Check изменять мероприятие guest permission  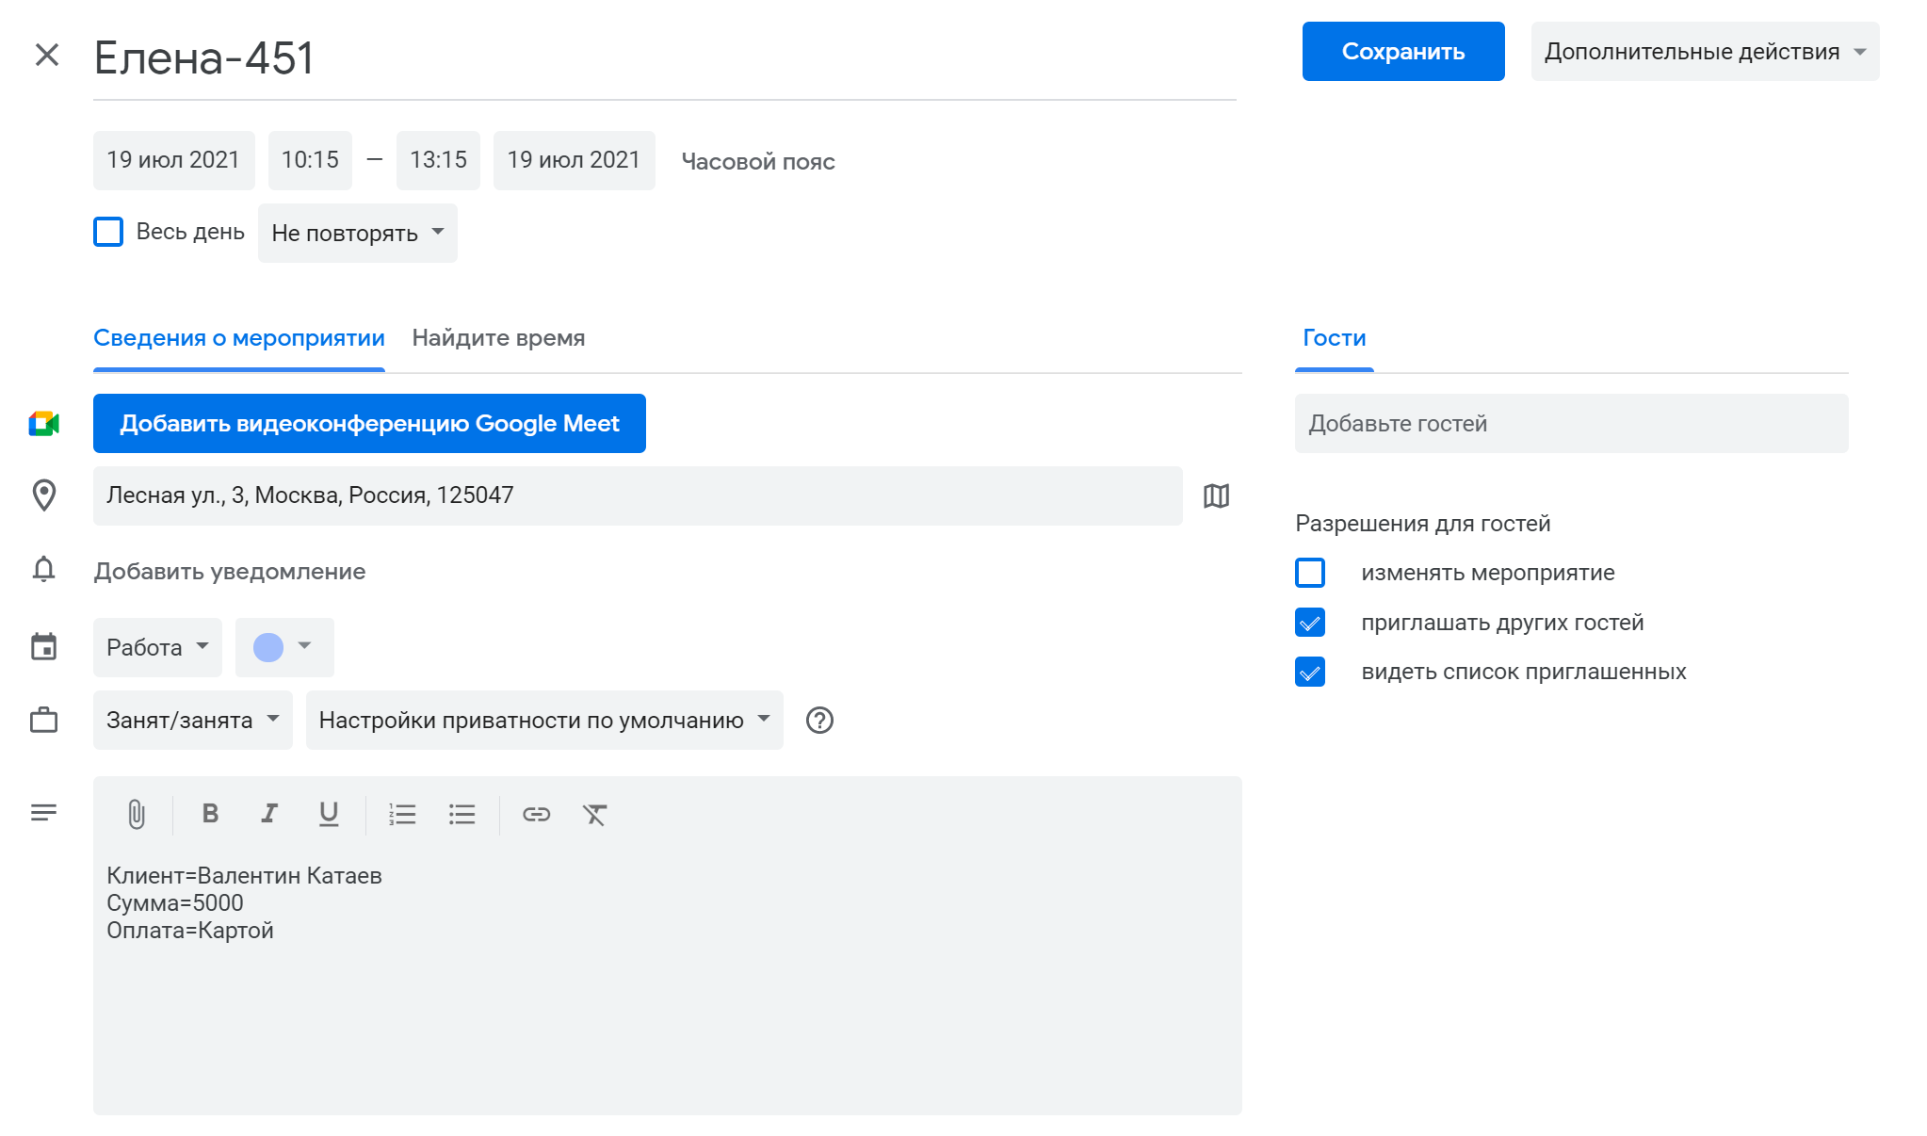1310,573
